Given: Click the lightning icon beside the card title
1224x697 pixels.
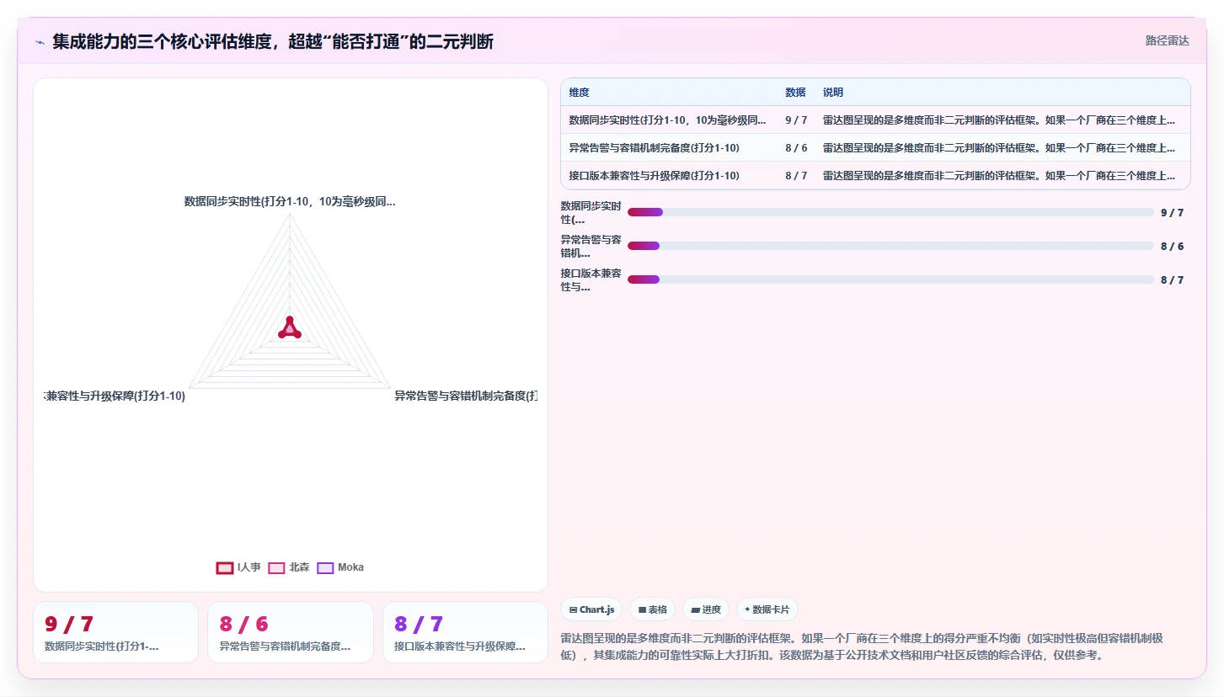Looking at the screenshot, I should pos(40,42).
